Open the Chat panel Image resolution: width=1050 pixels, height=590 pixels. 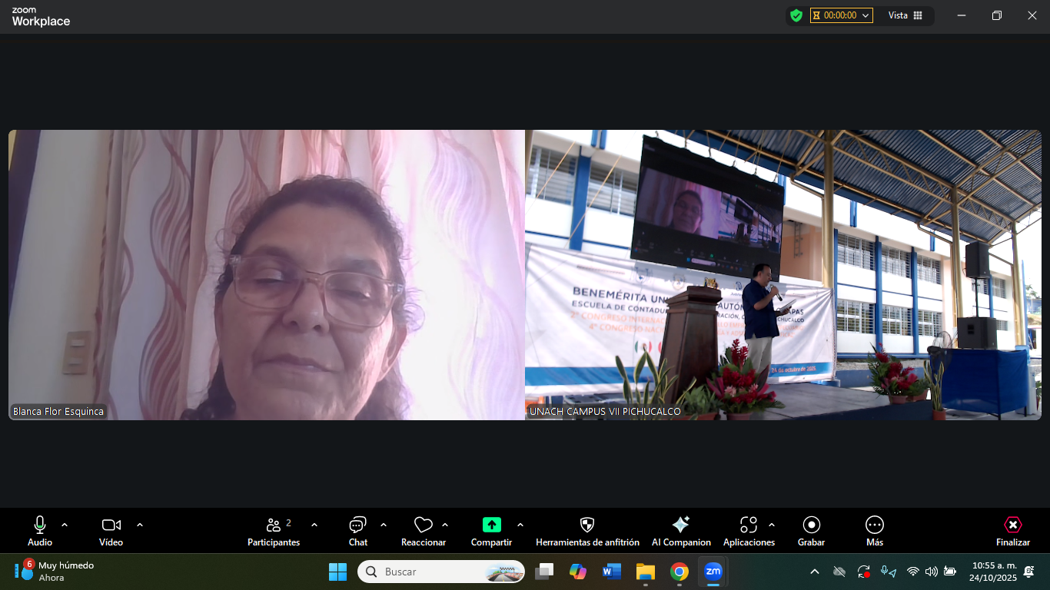pos(357,525)
